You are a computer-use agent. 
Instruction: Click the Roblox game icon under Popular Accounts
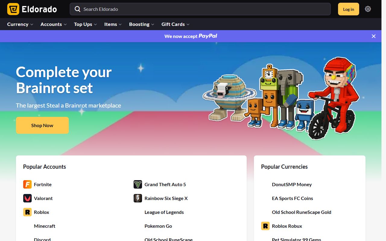pos(27,212)
